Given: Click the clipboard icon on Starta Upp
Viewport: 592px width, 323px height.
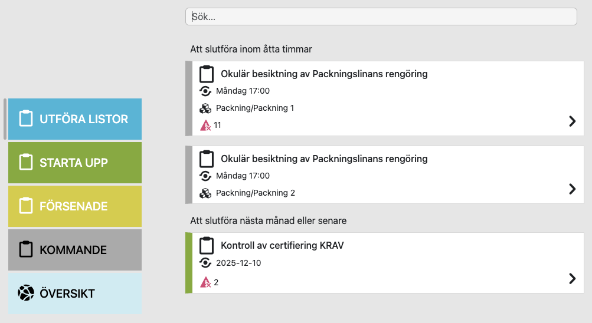Looking at the screenshot, I should (26, 162).
